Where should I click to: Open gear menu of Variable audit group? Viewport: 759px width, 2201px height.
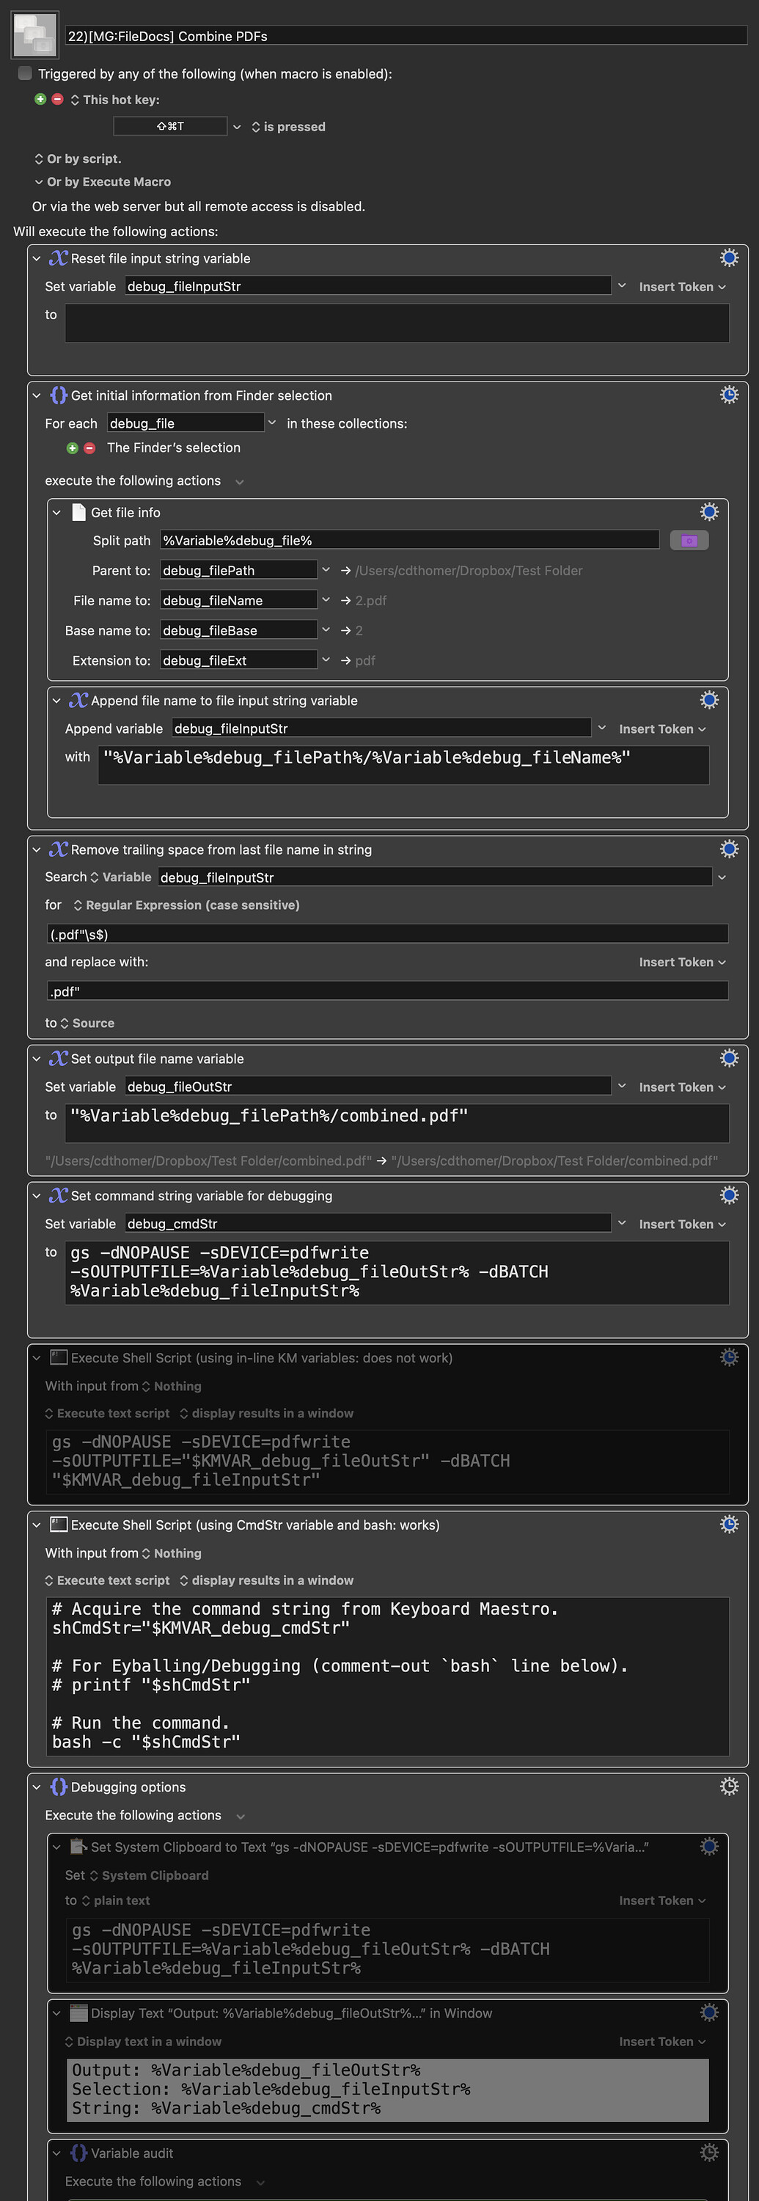pyautogui.click(x=709, y=2153)
